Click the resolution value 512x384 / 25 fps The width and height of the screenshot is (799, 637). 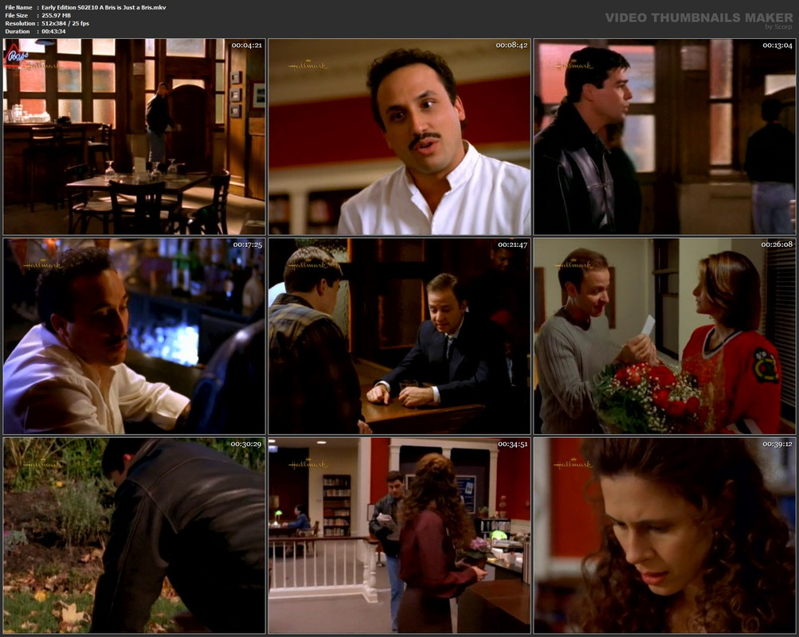[x=65, y=23]
